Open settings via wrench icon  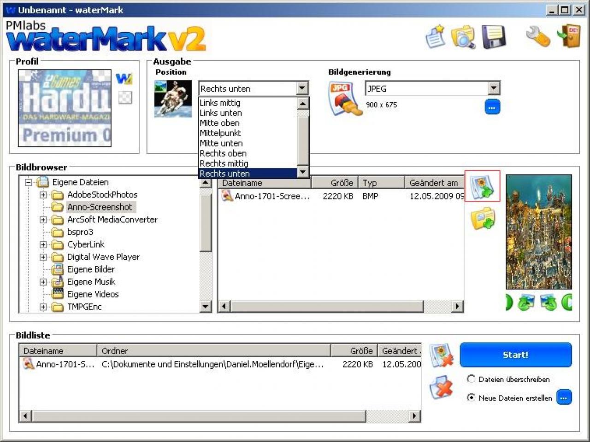point(538,36)
